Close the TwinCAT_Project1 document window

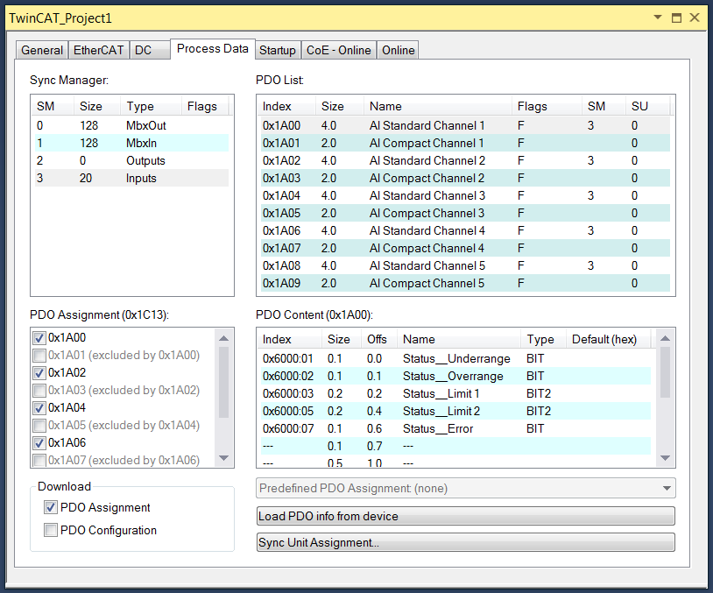point(695,18)
